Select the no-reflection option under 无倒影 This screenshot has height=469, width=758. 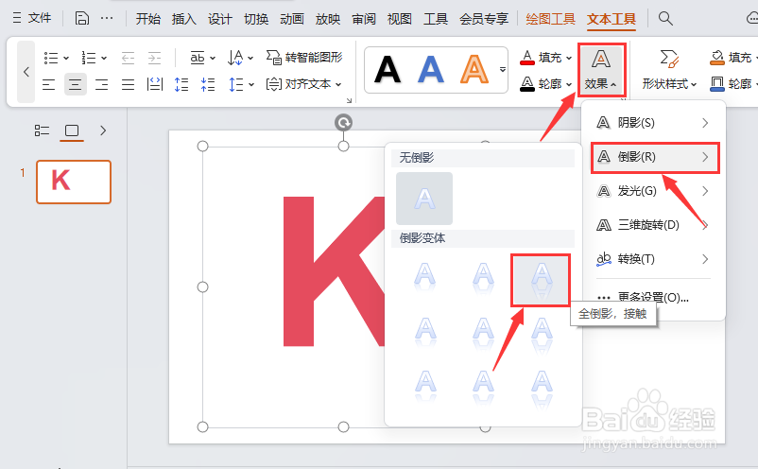point(424,199)
